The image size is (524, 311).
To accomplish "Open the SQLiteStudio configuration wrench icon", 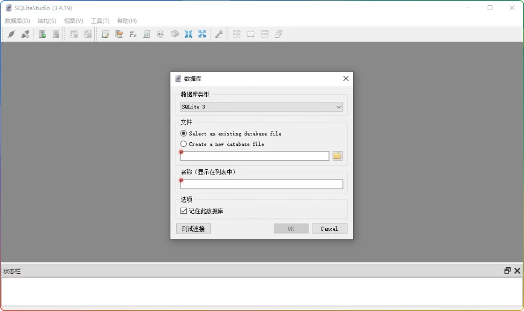I will (x=218, y=34).
